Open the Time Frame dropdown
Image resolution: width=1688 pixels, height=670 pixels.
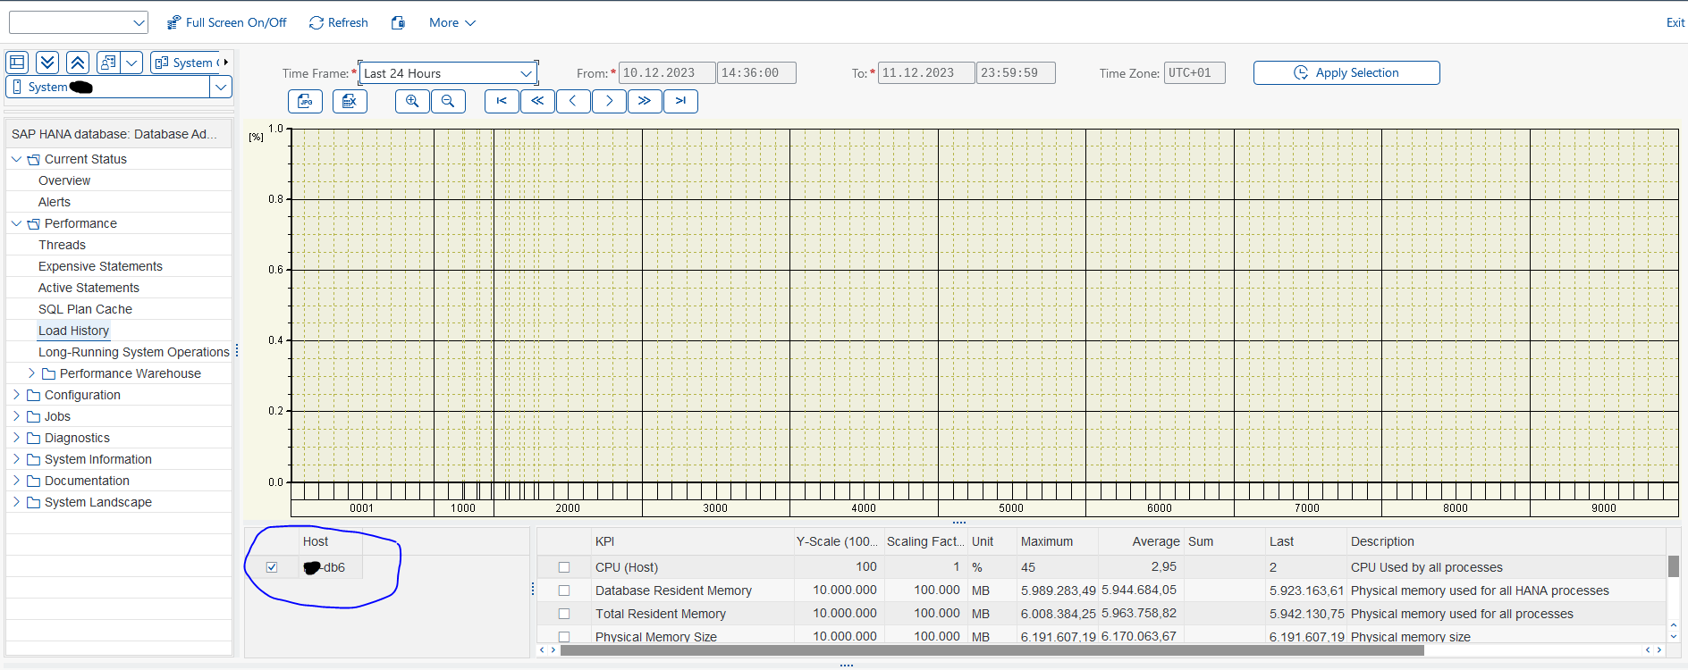(527, 73)
